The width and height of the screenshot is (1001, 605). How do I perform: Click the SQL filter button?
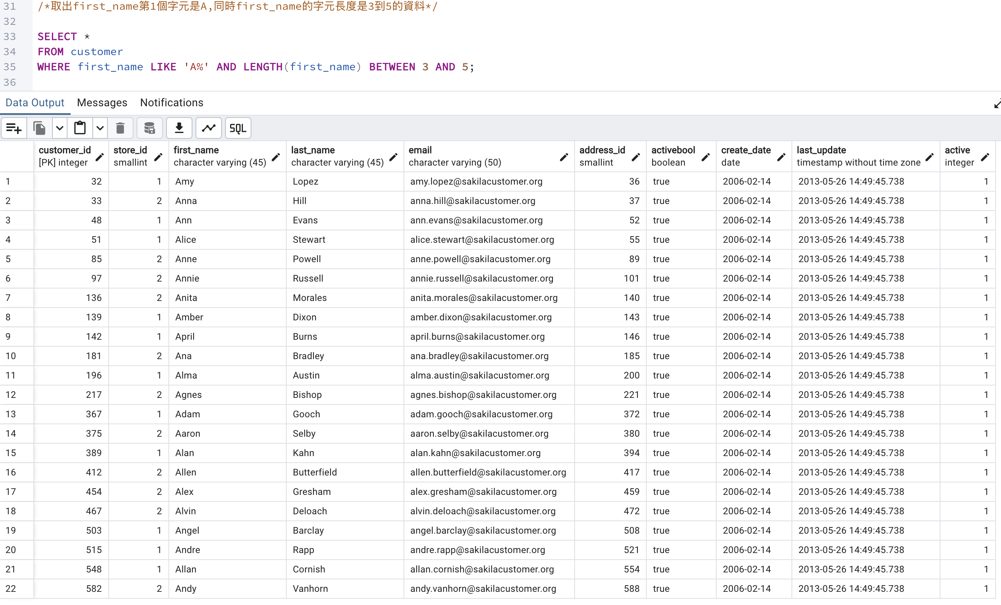(x=238, y=128)
